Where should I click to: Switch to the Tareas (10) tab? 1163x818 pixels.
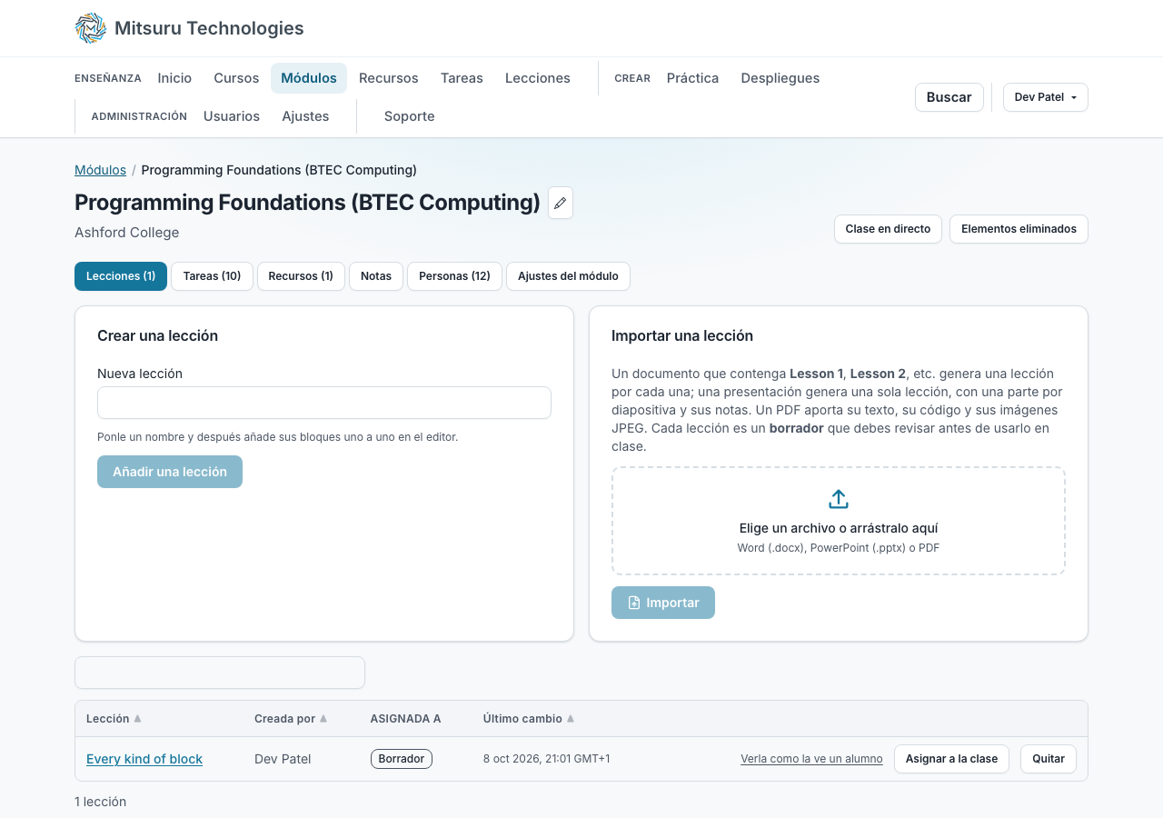tap(212, 276)
